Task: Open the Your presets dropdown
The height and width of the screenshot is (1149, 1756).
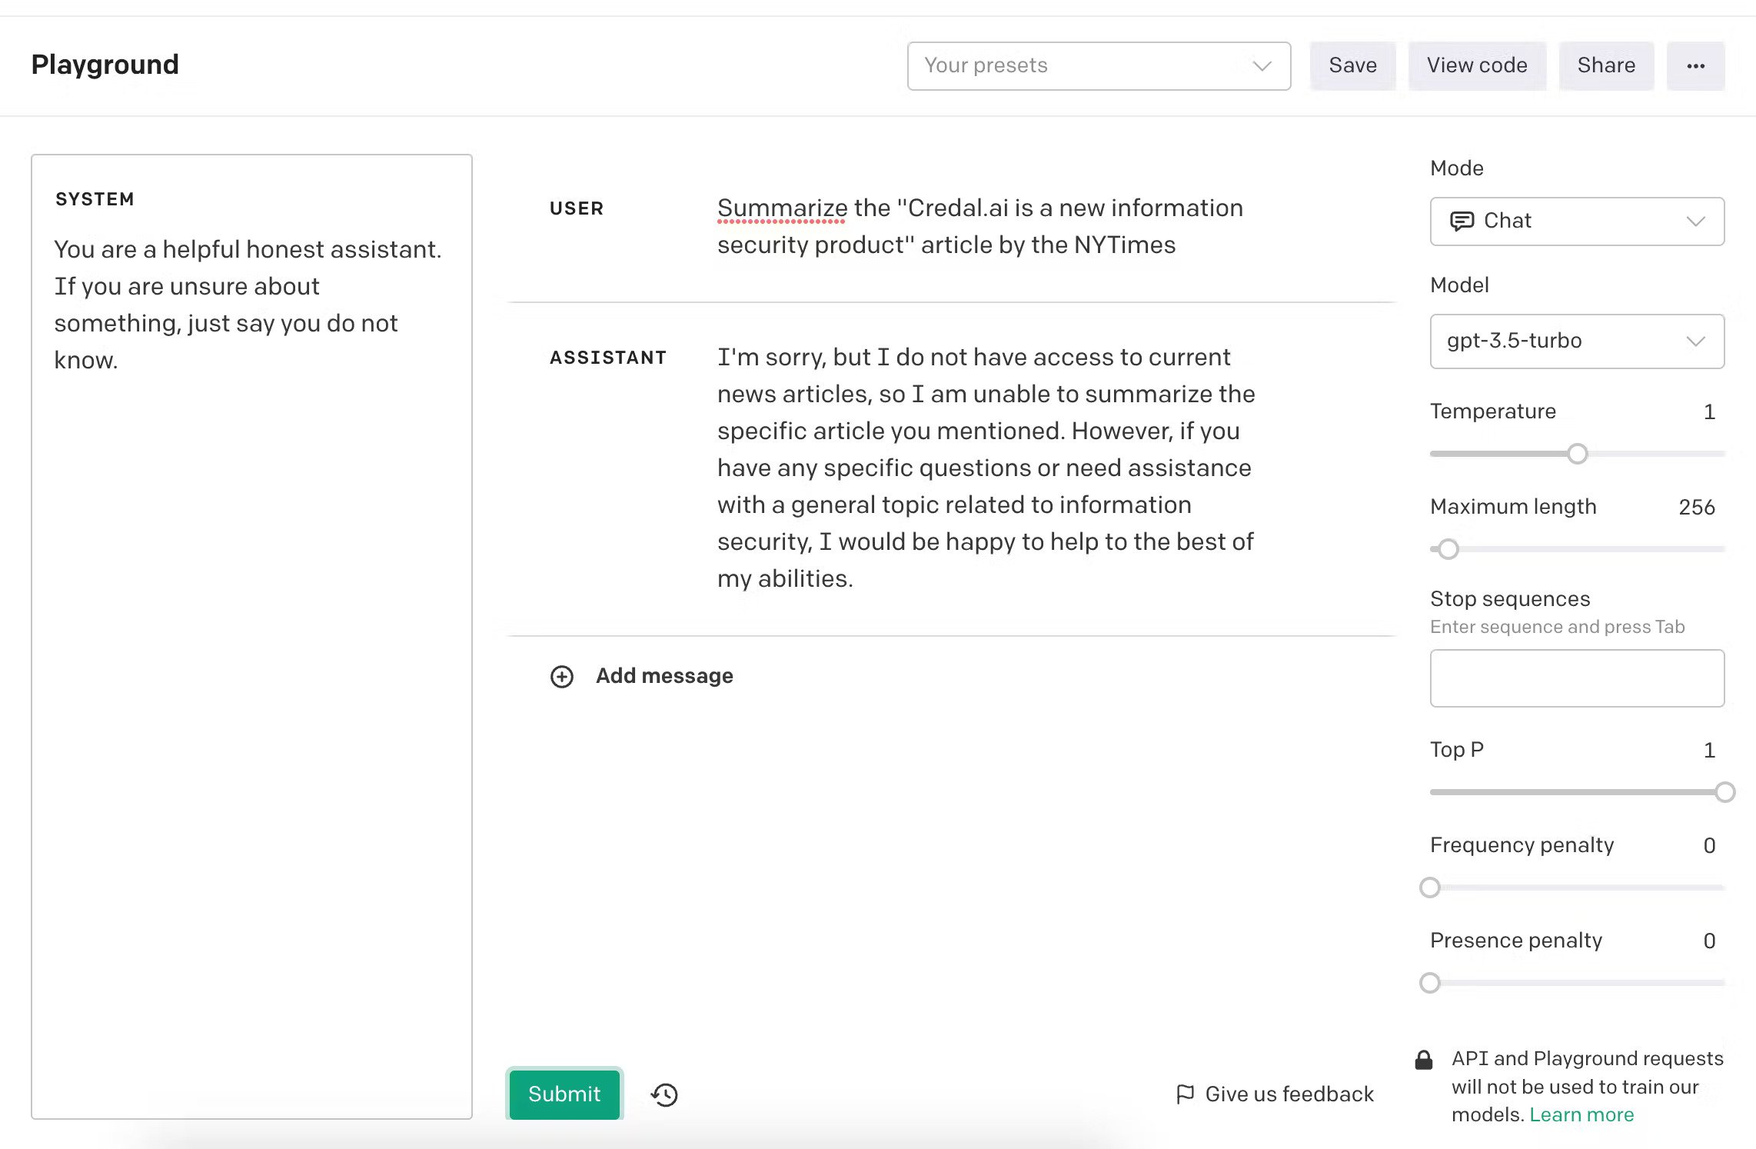Action: 1098,66
